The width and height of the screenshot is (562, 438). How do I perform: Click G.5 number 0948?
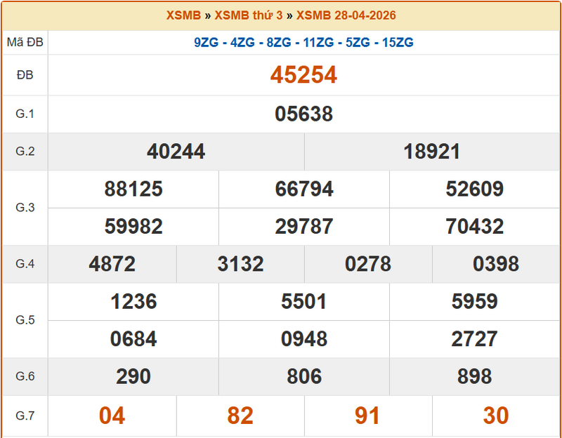click(304, 339)
